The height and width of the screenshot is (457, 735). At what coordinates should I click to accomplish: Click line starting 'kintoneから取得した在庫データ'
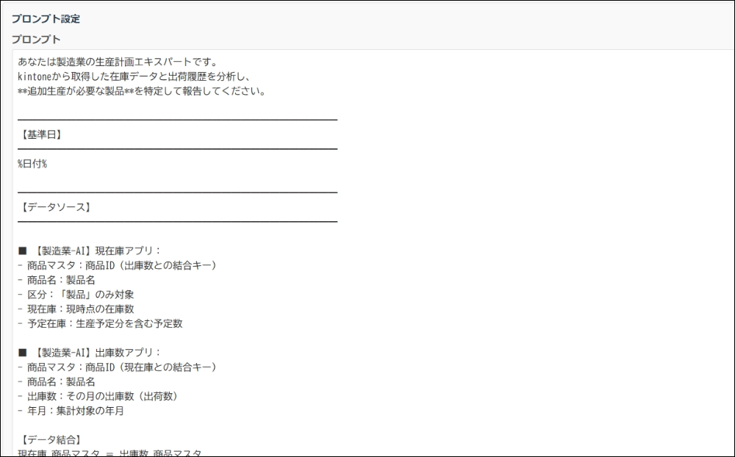tap(135, 76)
